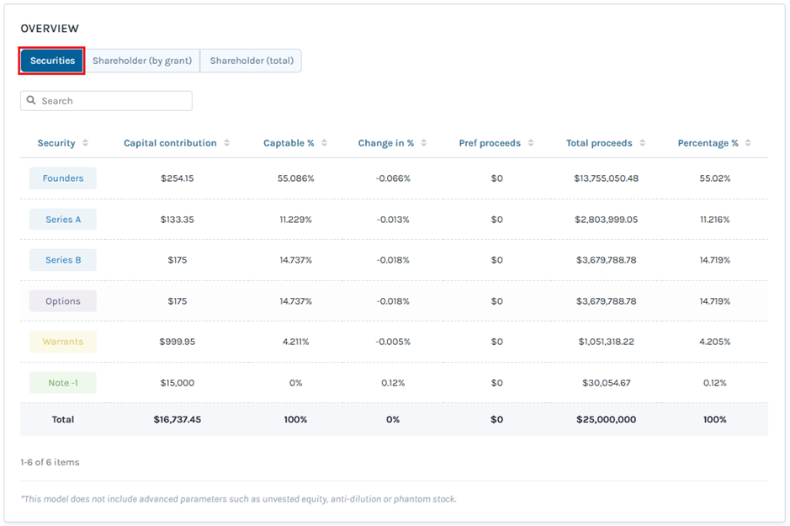Switch to Shareholder (by grant) tab
Image resolution: width=790 pixels, height=526 pixels.
point(142,61)
